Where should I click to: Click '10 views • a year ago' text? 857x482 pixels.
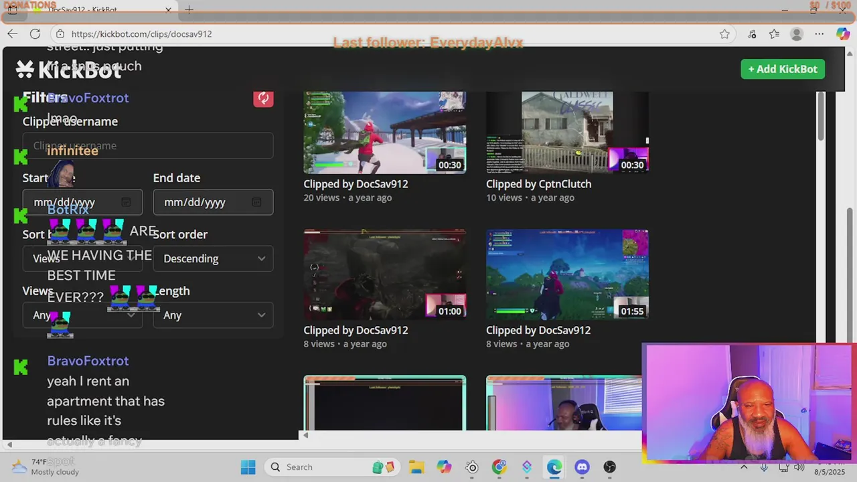530,197
